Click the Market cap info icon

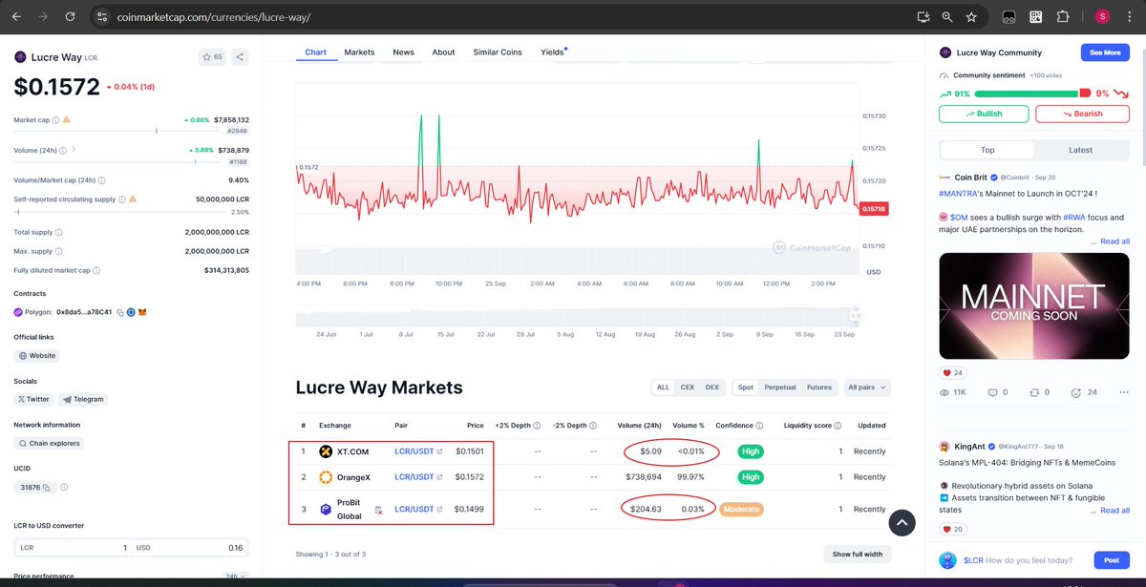pos(55,120)
